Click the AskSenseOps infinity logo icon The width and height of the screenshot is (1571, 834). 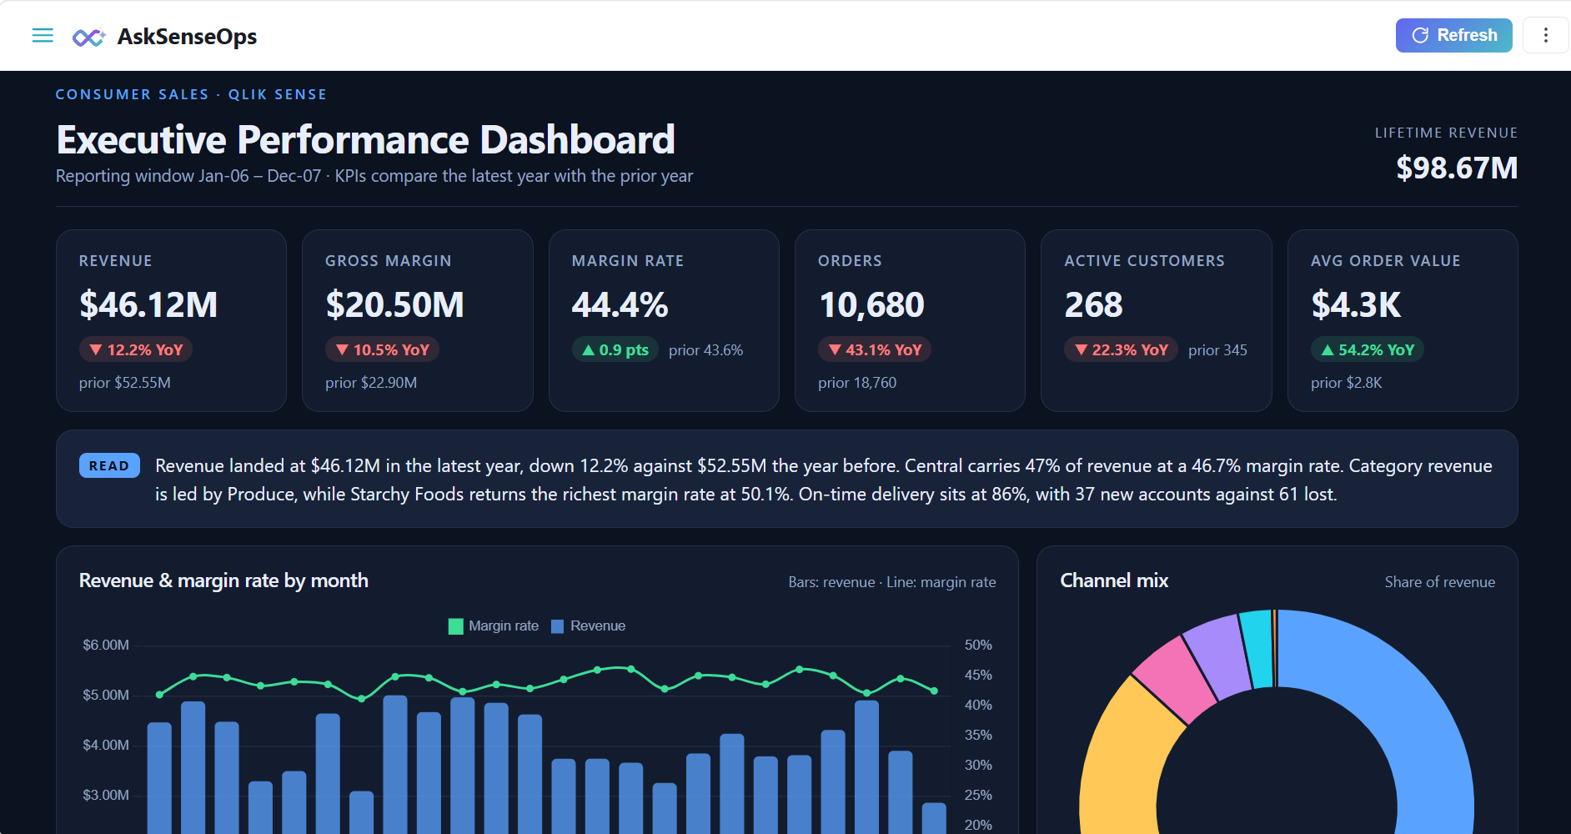88,37
